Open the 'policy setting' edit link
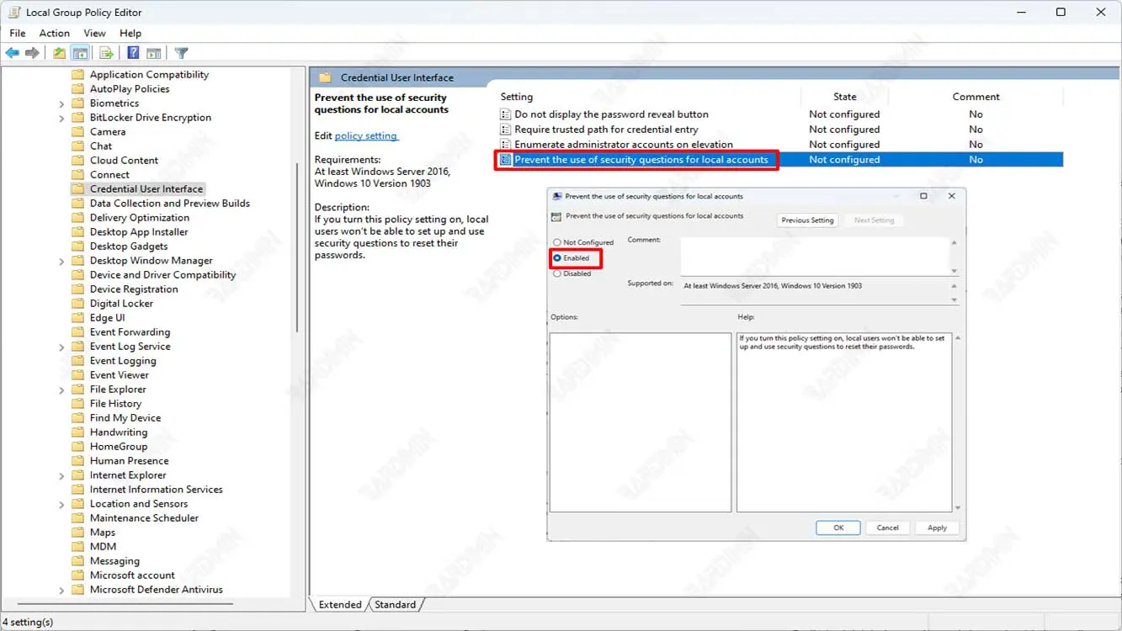 pyautogui.click(x=366, y=135)
